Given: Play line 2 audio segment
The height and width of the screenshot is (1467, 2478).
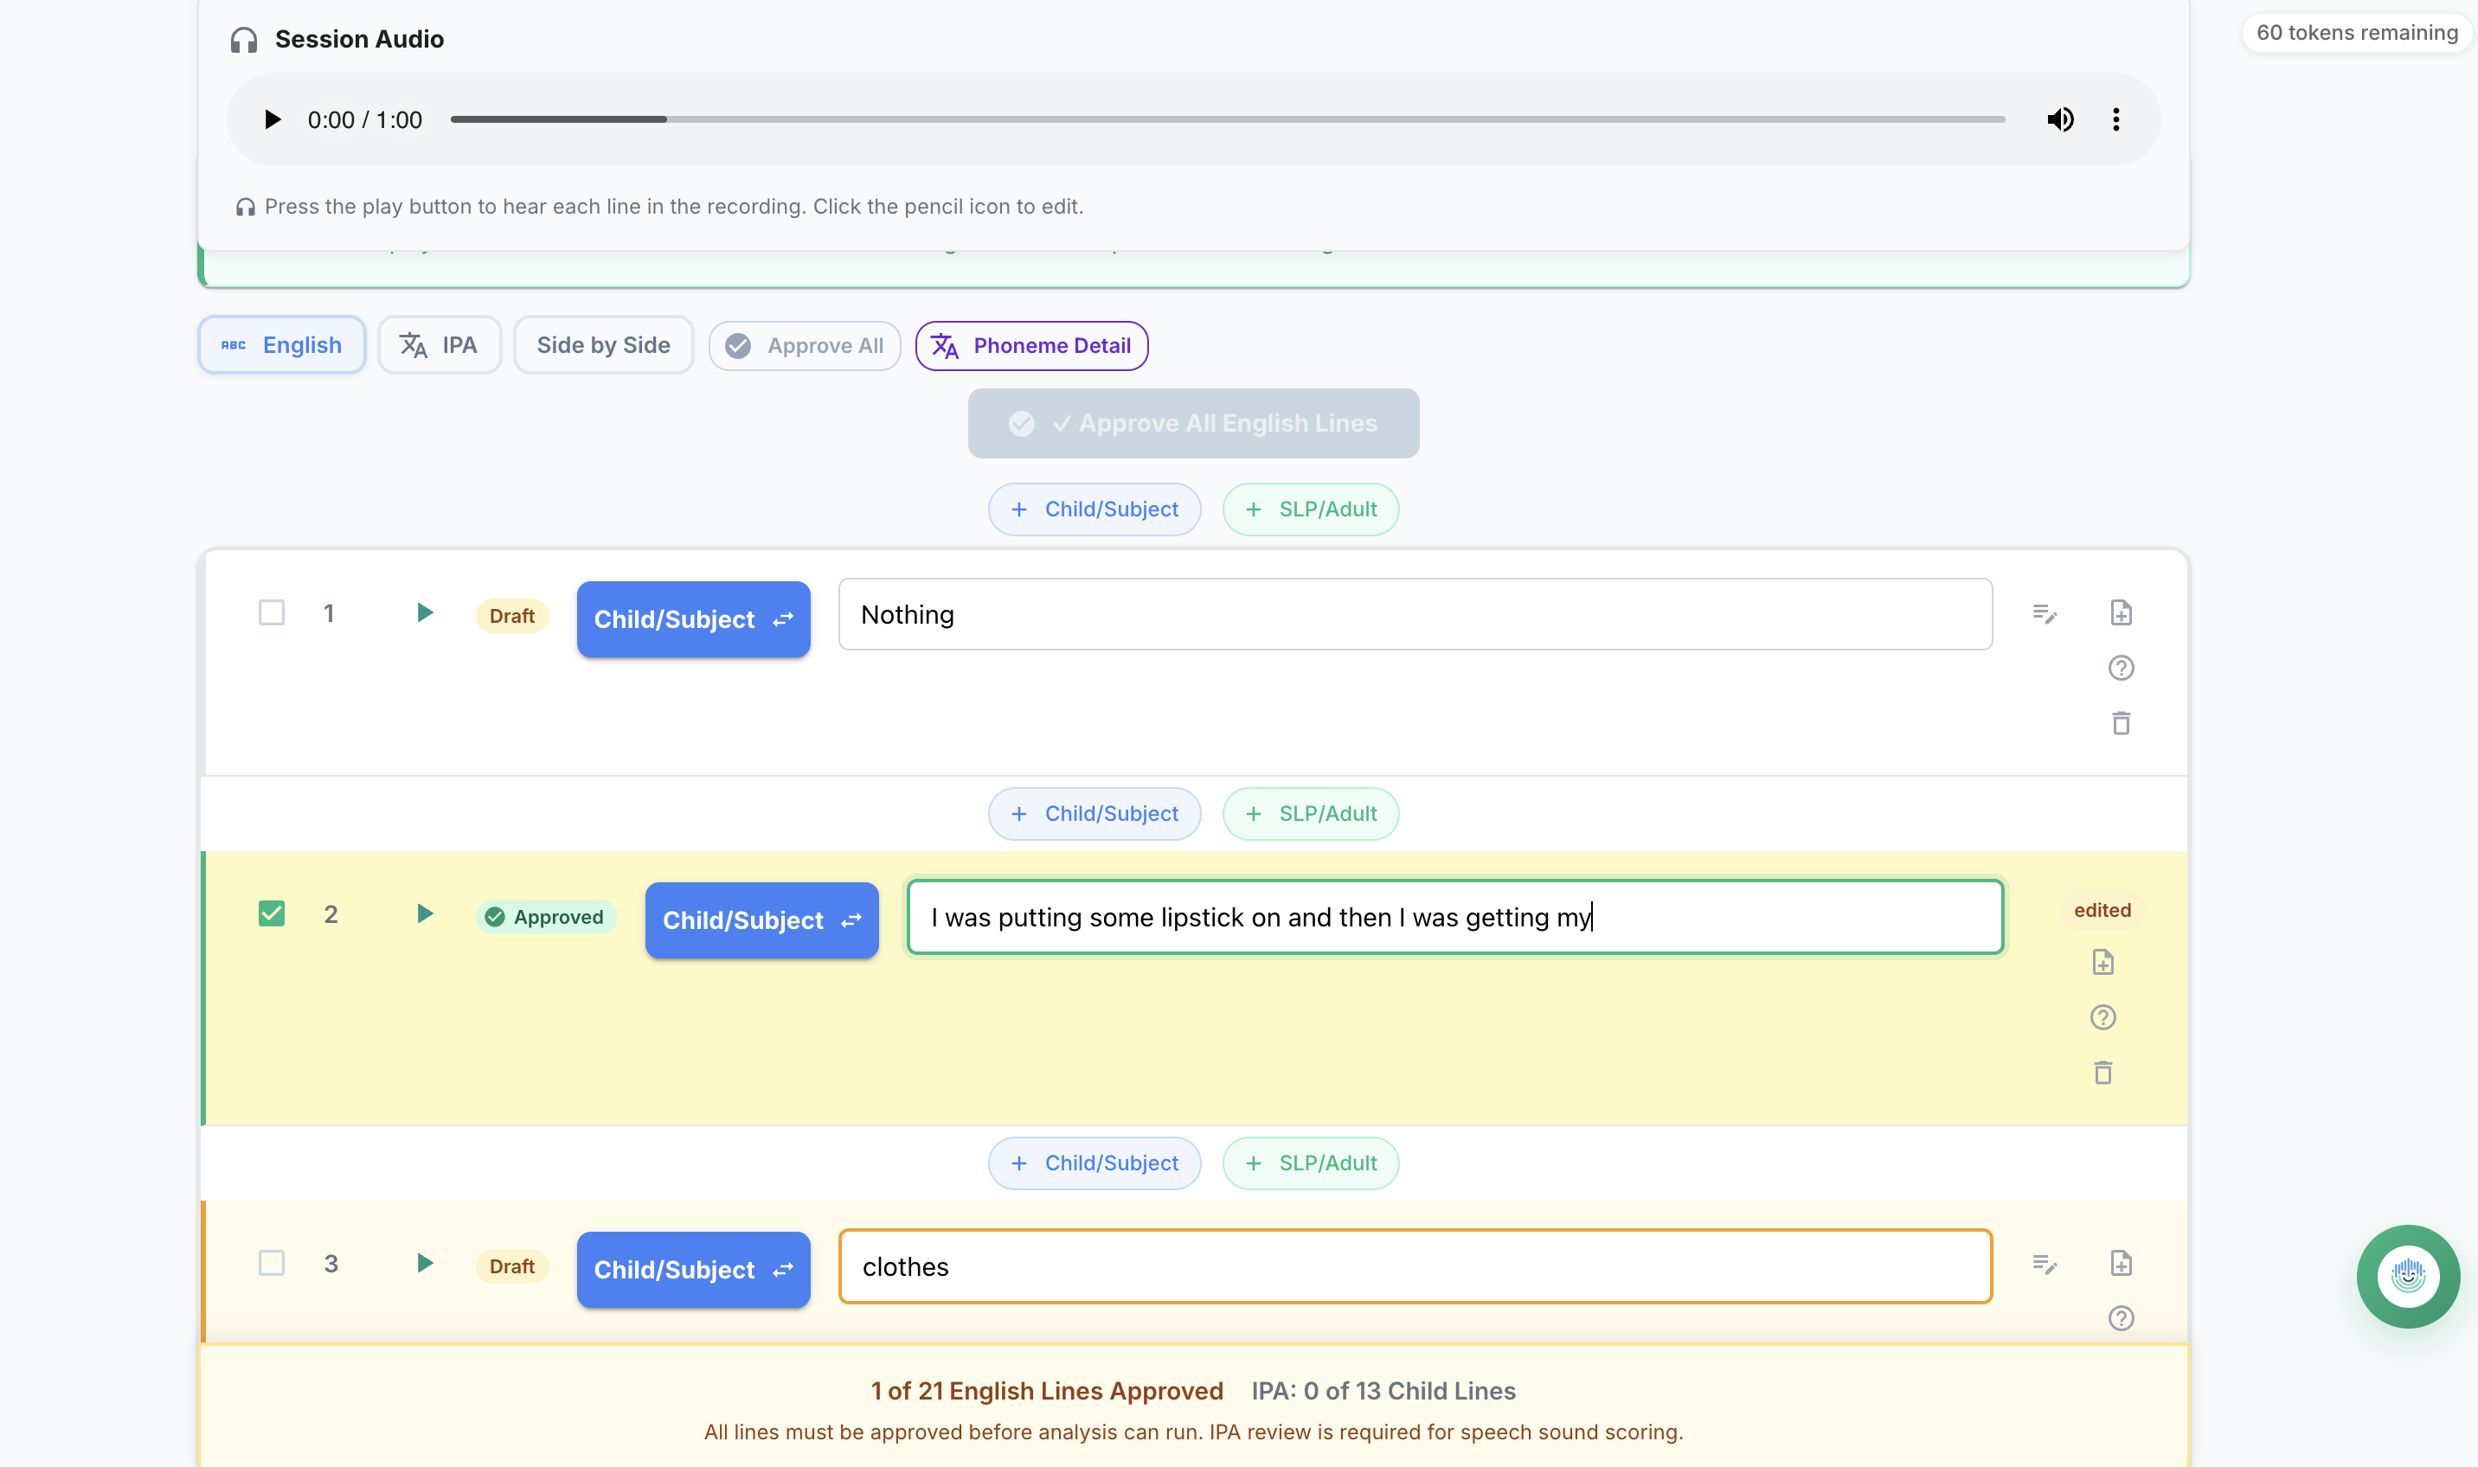Looking at the screenshot, I should pyautogui.click(x=424, y=913).
